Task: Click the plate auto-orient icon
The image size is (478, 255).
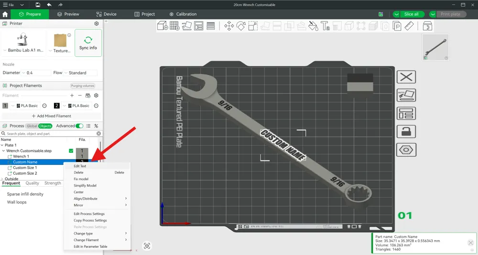Action: tap(406, 95)
